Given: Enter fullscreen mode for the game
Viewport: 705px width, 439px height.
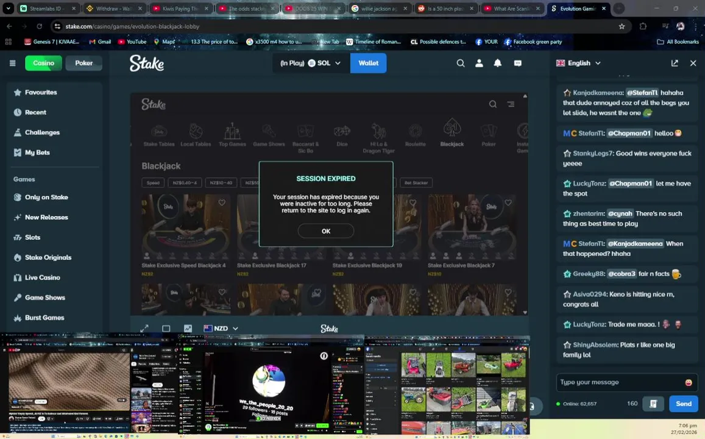Looking at the screenshot, I should pyautogui.click(x=144, y=329).
